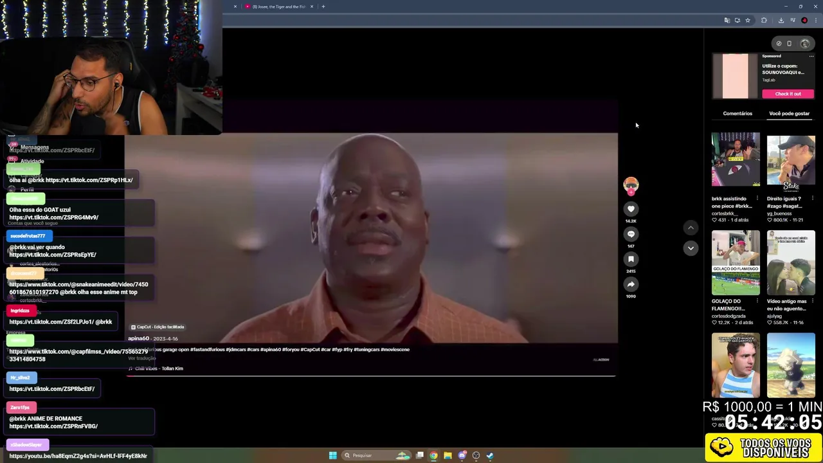
Task: Go to previous video with up chevron
Action: coord(691,228)
